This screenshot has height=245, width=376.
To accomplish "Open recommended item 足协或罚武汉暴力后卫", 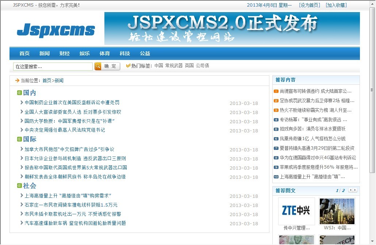I will click(x=317, y=101).
